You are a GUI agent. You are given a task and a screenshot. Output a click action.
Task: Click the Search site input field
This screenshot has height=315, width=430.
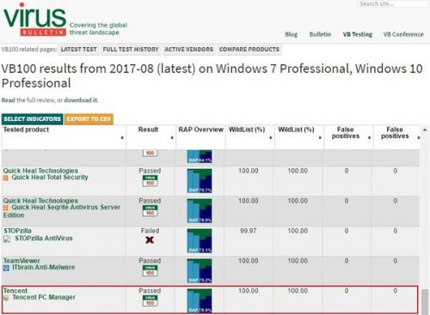click(x=393, y=3)
